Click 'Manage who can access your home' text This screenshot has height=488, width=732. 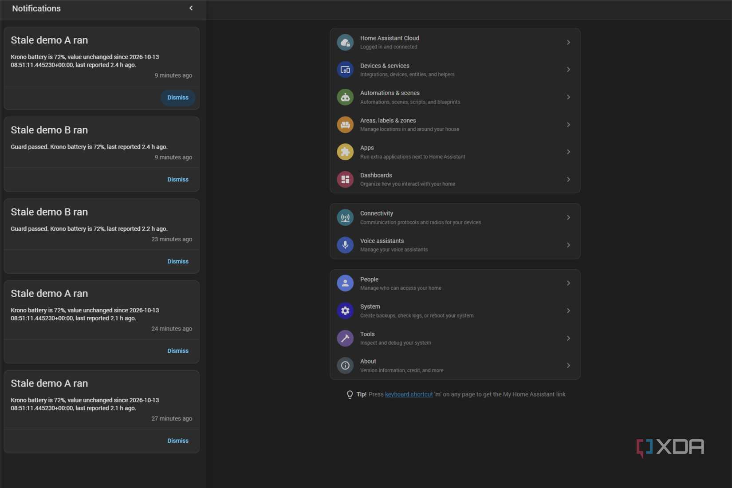coord(401,288)
